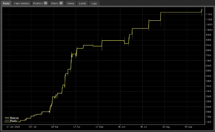Click the 06 Jun date on the time axis

click(x=121, y=127)
